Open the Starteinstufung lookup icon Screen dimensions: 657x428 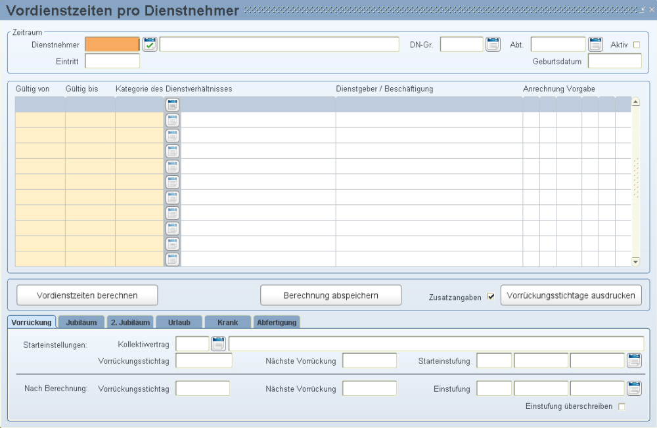tap(635, 360)
